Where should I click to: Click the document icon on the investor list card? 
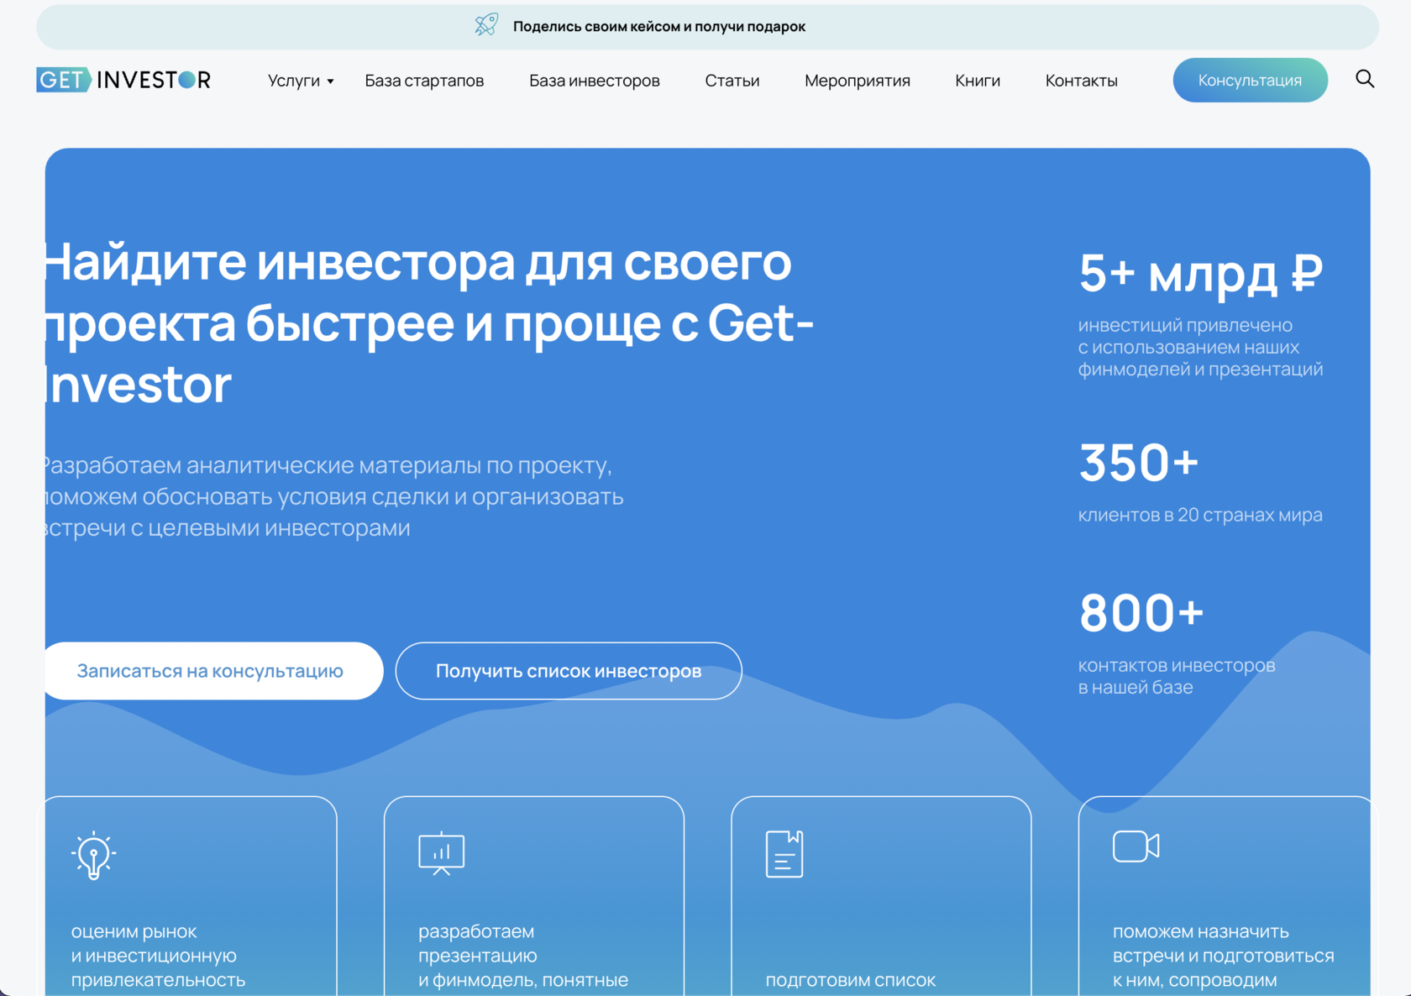(784, 852)
